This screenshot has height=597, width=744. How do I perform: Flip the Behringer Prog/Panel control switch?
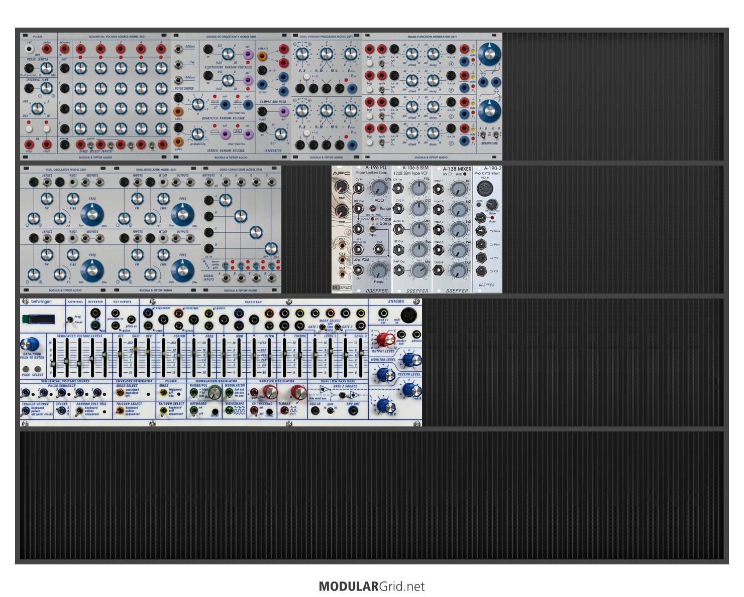coord(69,319)
